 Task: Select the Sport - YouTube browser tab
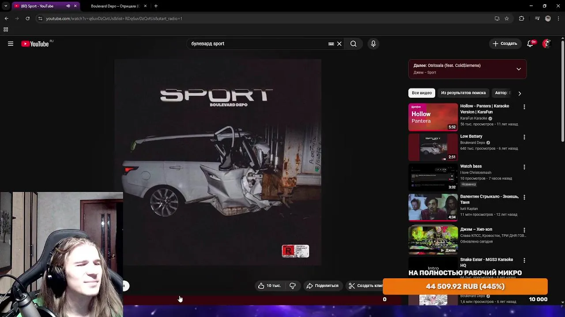point(37,6)
